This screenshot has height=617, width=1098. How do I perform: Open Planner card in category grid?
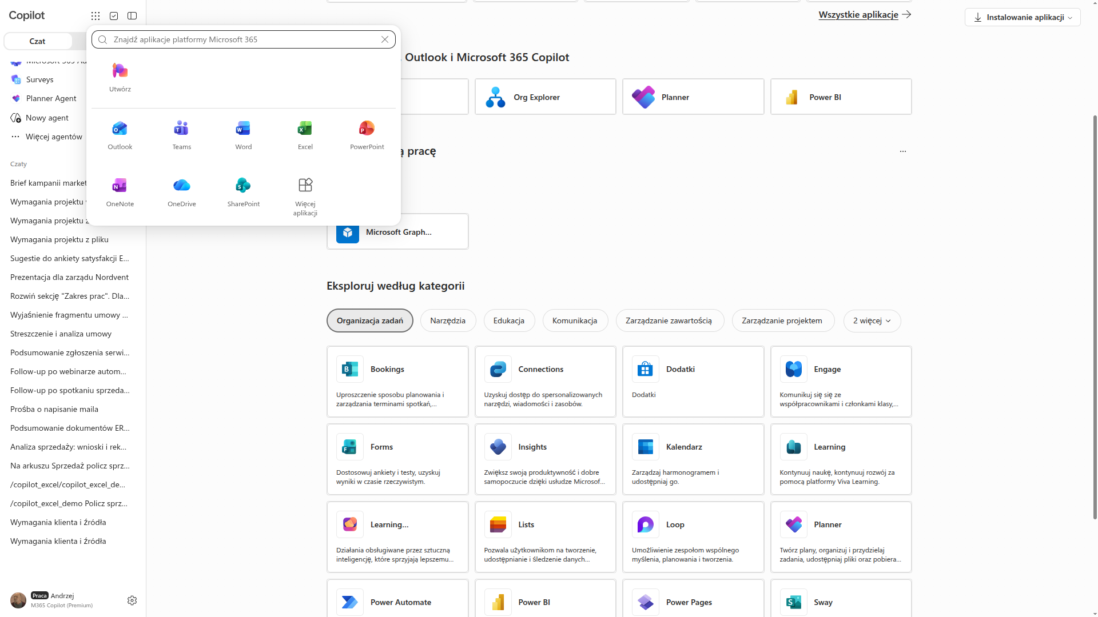pyautogui.click(x=841, y=537)
